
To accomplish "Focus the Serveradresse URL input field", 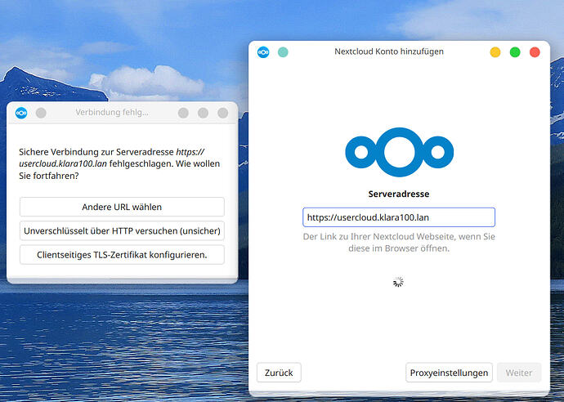I will 399,217.
